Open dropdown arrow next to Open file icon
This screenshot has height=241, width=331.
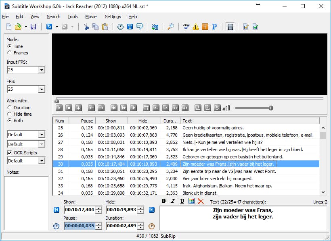point(25,27)
